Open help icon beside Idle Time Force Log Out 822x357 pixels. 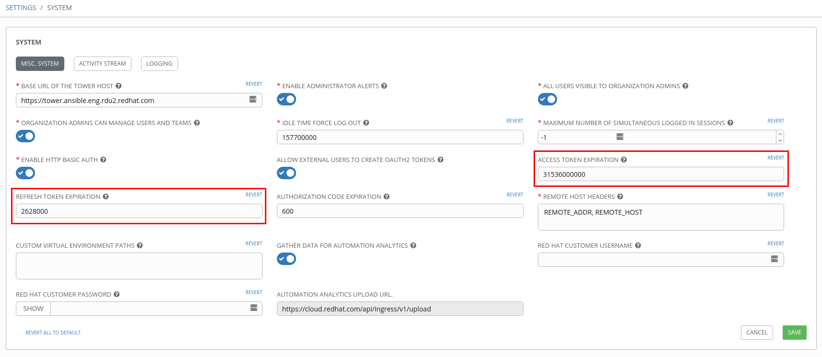[x=366, y=123]
